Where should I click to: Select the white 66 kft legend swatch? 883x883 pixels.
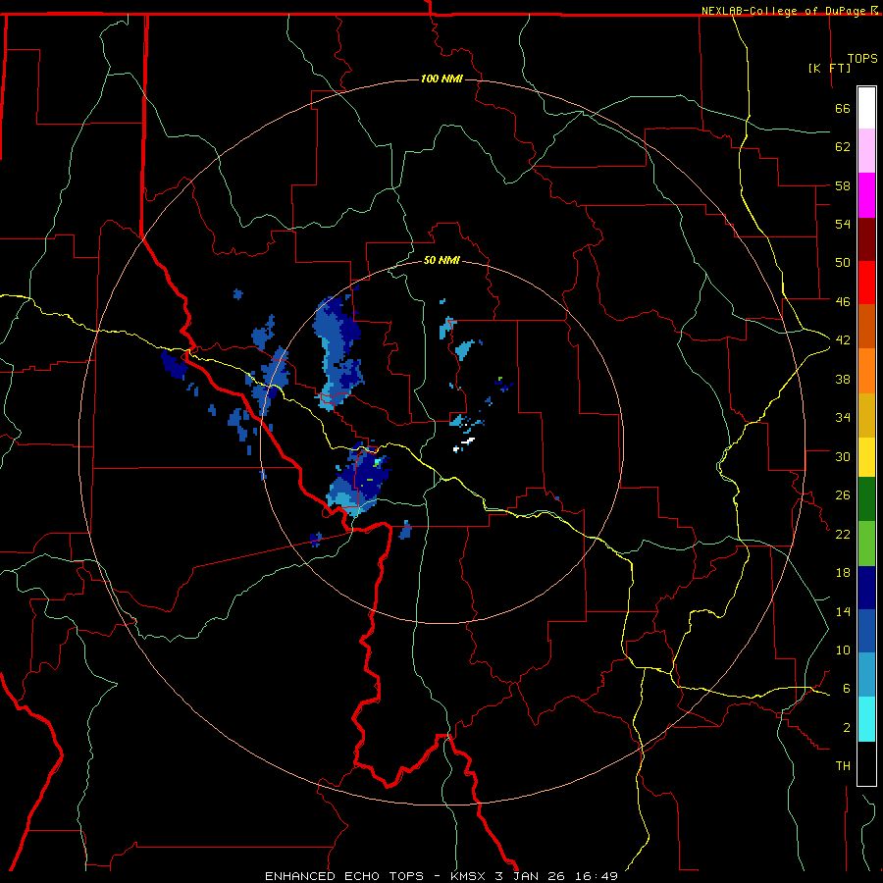pos(866,108)
